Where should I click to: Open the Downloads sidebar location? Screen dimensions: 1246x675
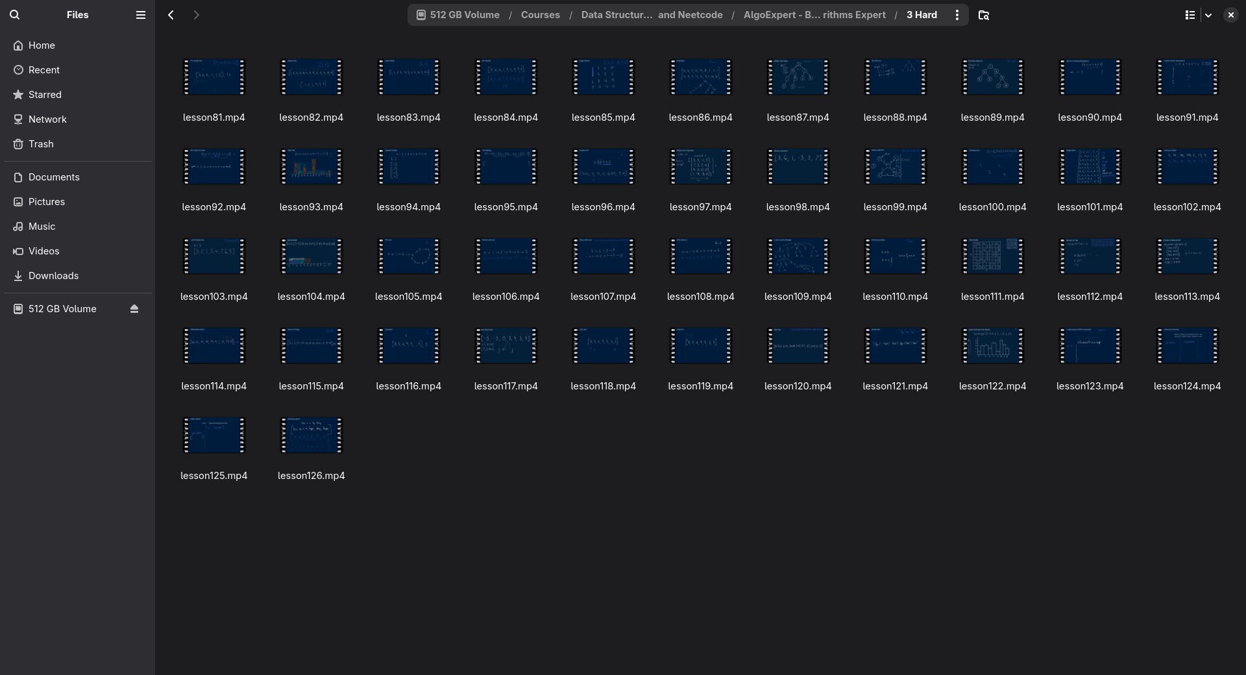point(53,276)
